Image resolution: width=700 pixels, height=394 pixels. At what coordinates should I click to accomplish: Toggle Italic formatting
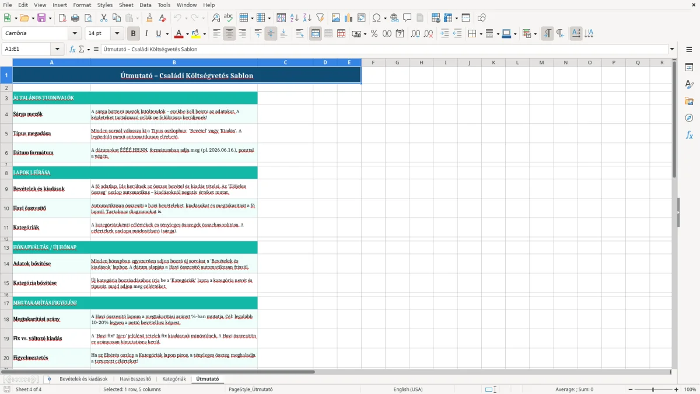click(146, 34)
